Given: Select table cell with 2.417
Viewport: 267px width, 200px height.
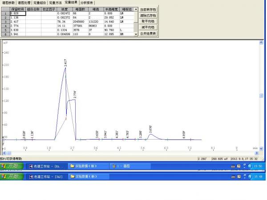Looking at the screenshot, I should pos(18,22).
